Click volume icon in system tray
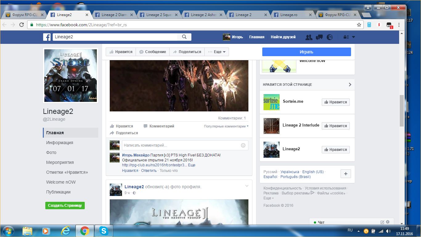 388,231
